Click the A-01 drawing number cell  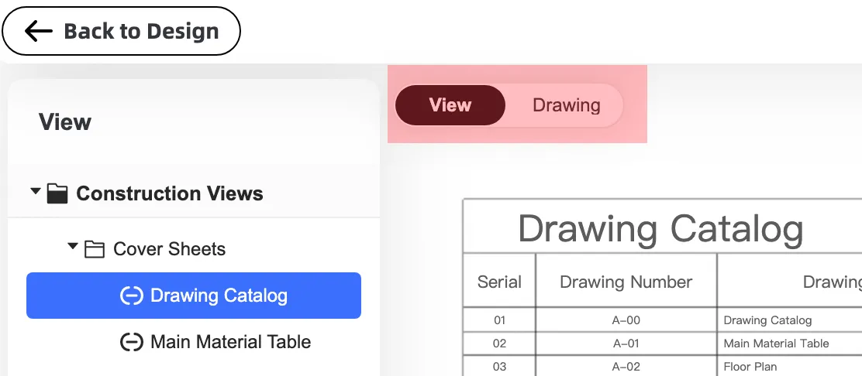pos(626,344)
